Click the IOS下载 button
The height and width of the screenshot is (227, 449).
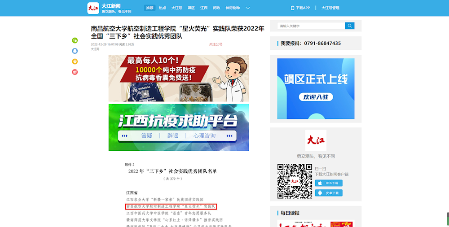click(329, 183)
